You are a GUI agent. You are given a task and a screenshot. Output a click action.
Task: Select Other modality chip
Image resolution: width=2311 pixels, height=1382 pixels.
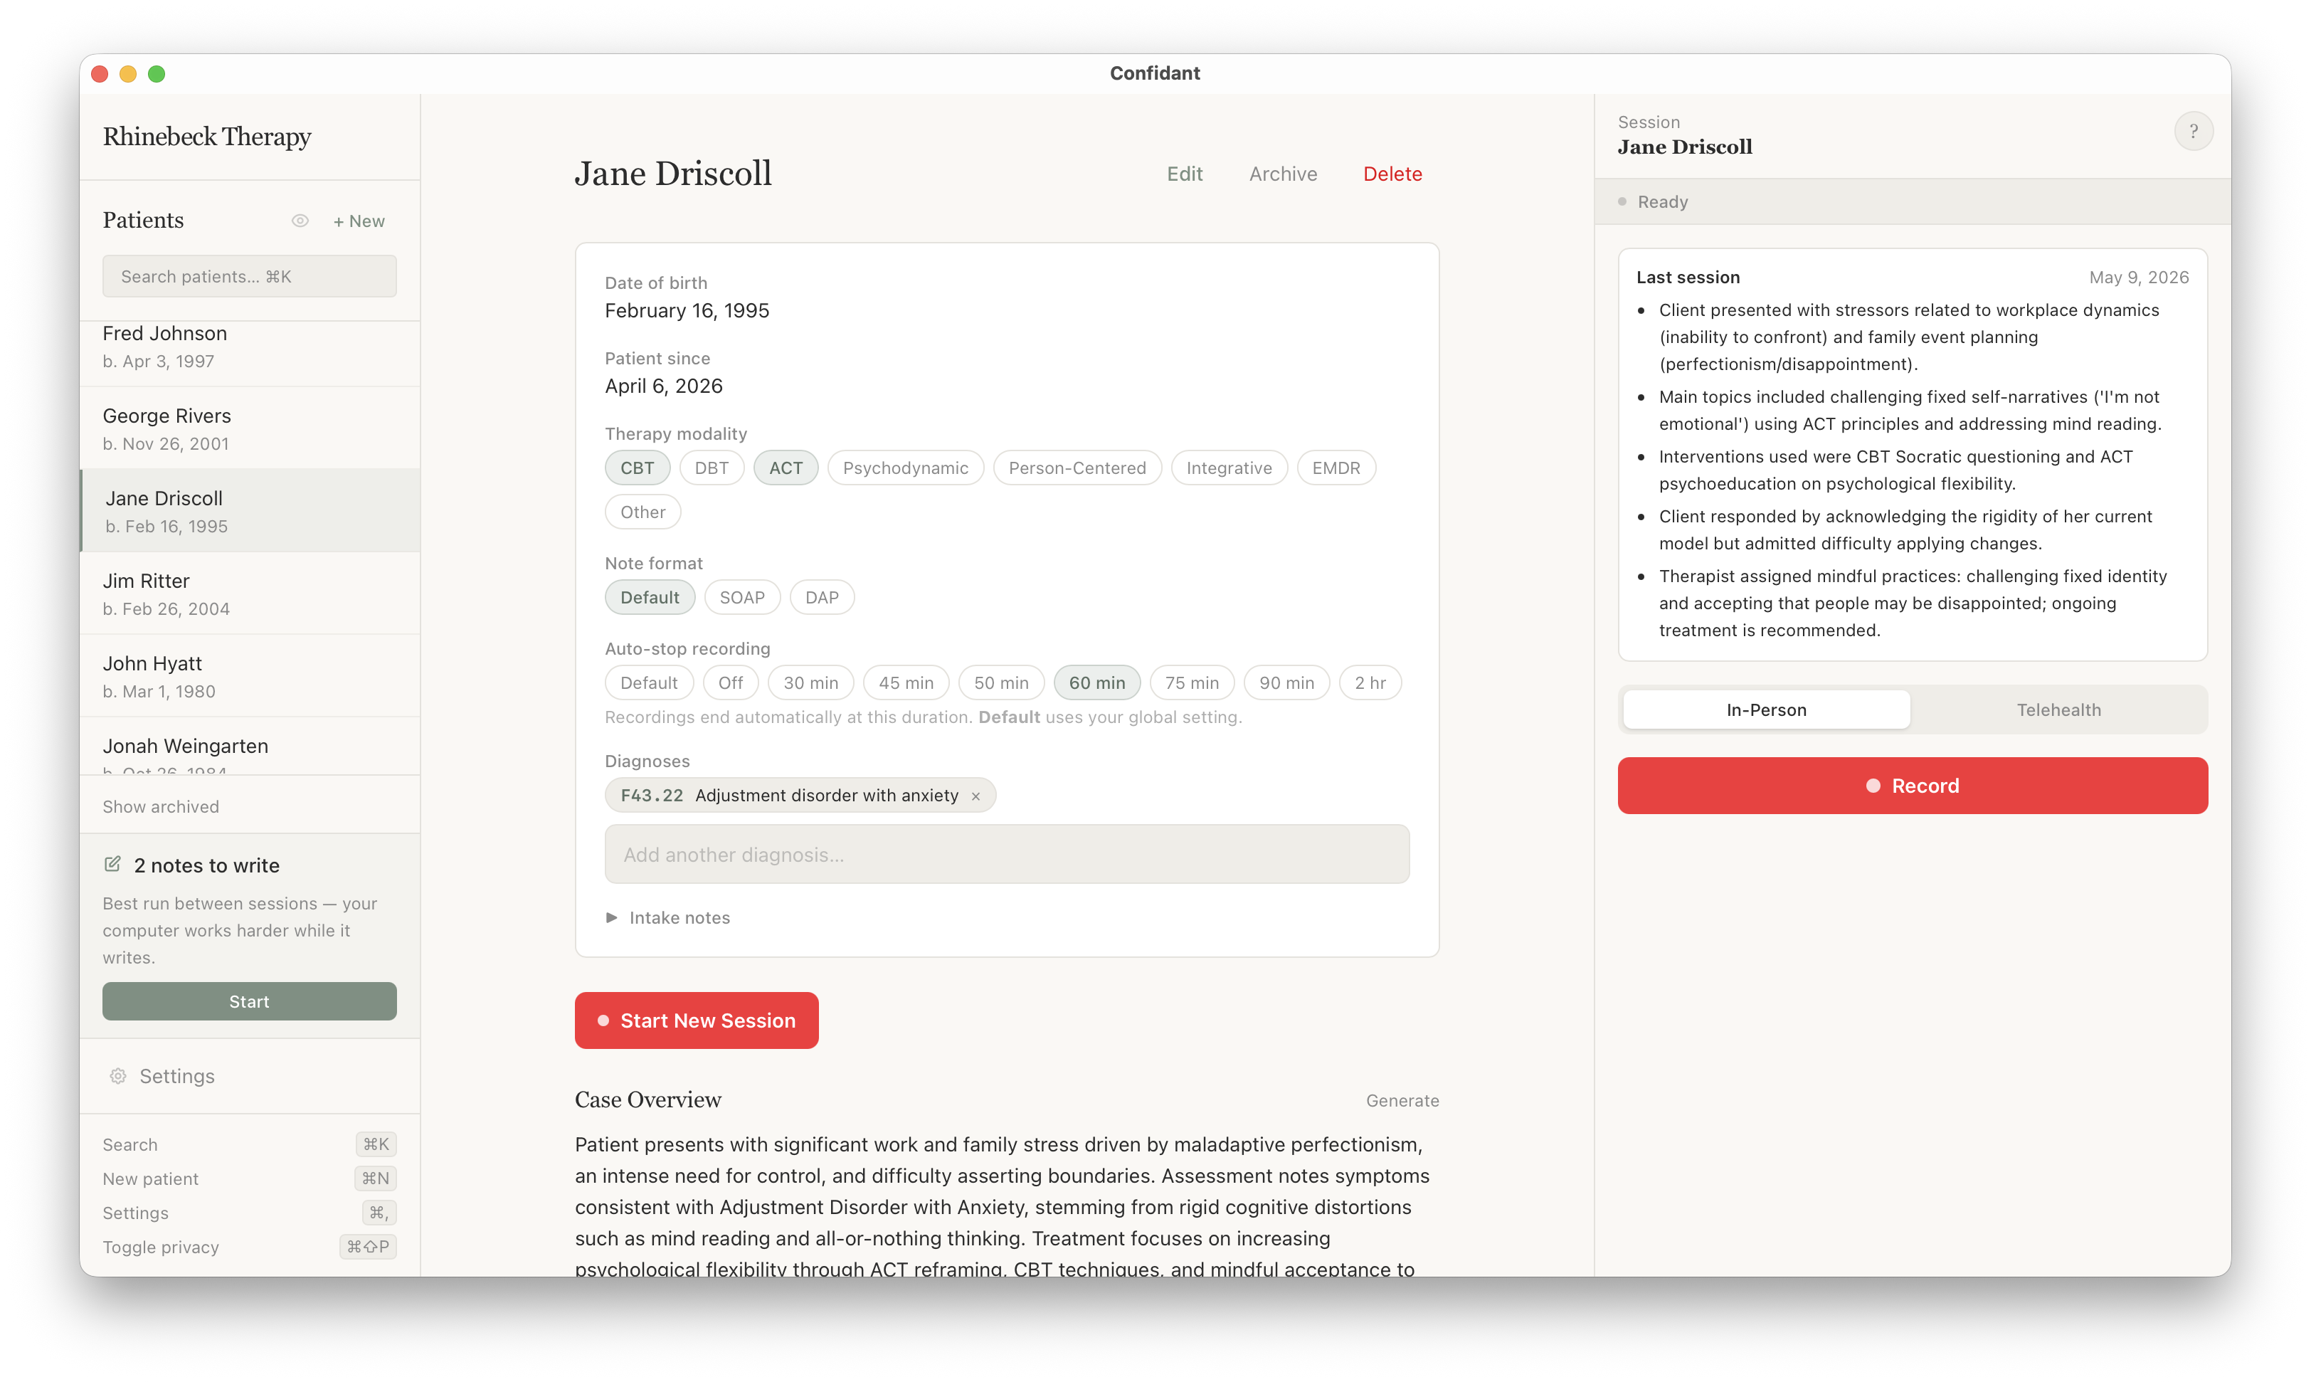click(x=642, y=511)
